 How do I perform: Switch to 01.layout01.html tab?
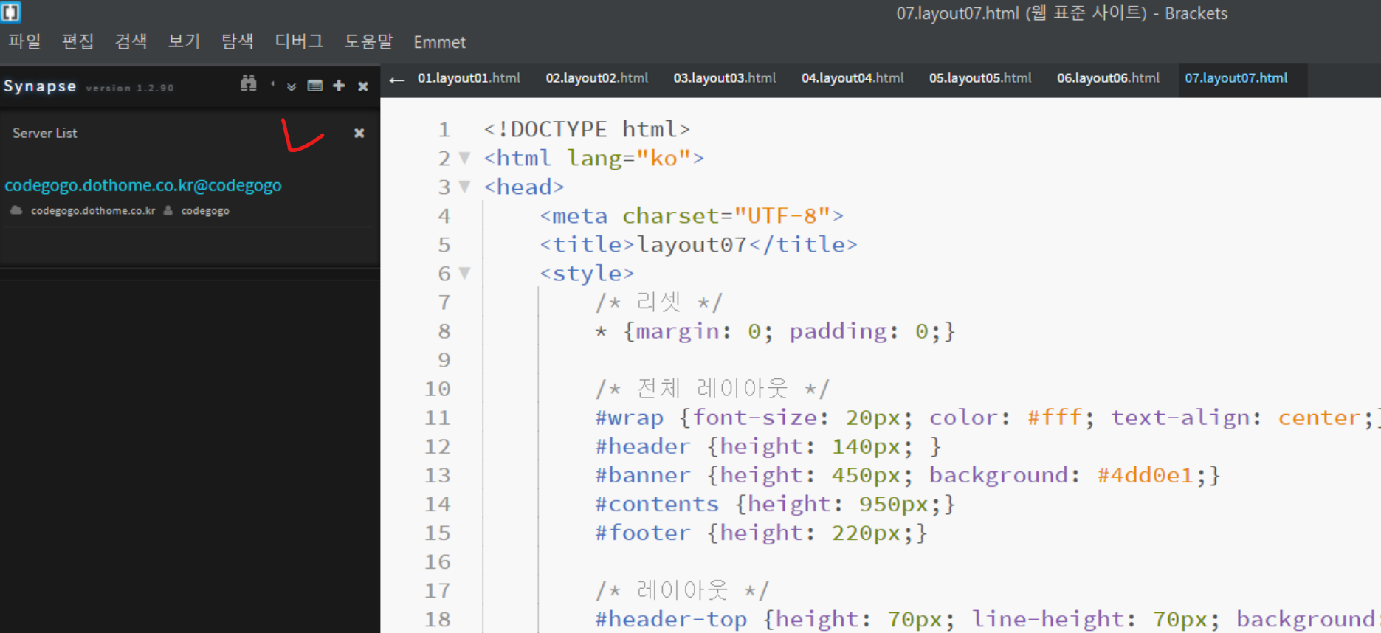(x=469, y=78)
